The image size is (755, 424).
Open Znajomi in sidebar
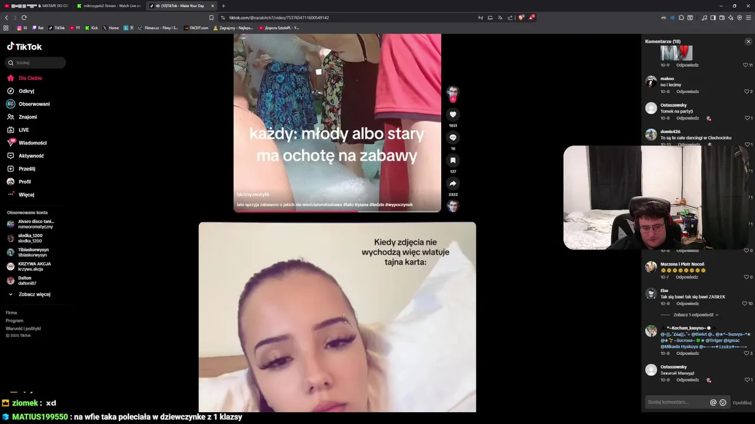28,117
